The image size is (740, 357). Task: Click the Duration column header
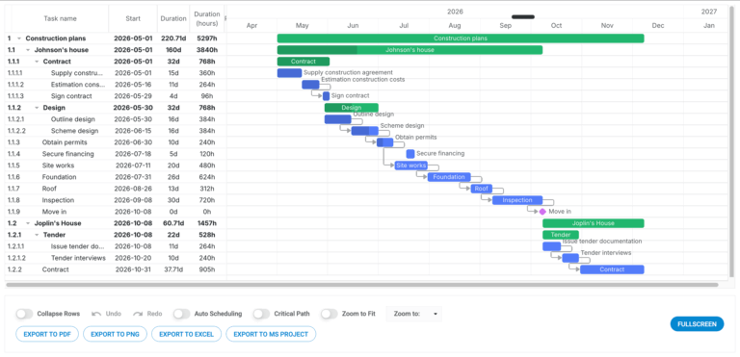point(173,19)
